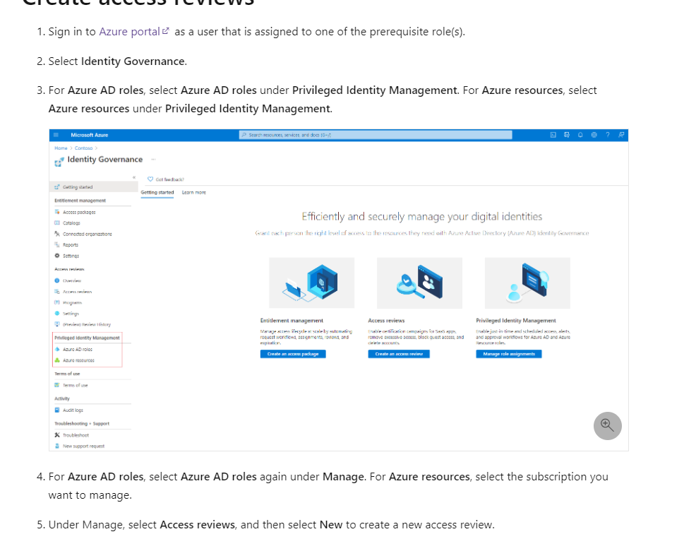The width and height of the screenshot is (696, 539).
Task: Open Programs in the sidebar
Action: point(72,302)
